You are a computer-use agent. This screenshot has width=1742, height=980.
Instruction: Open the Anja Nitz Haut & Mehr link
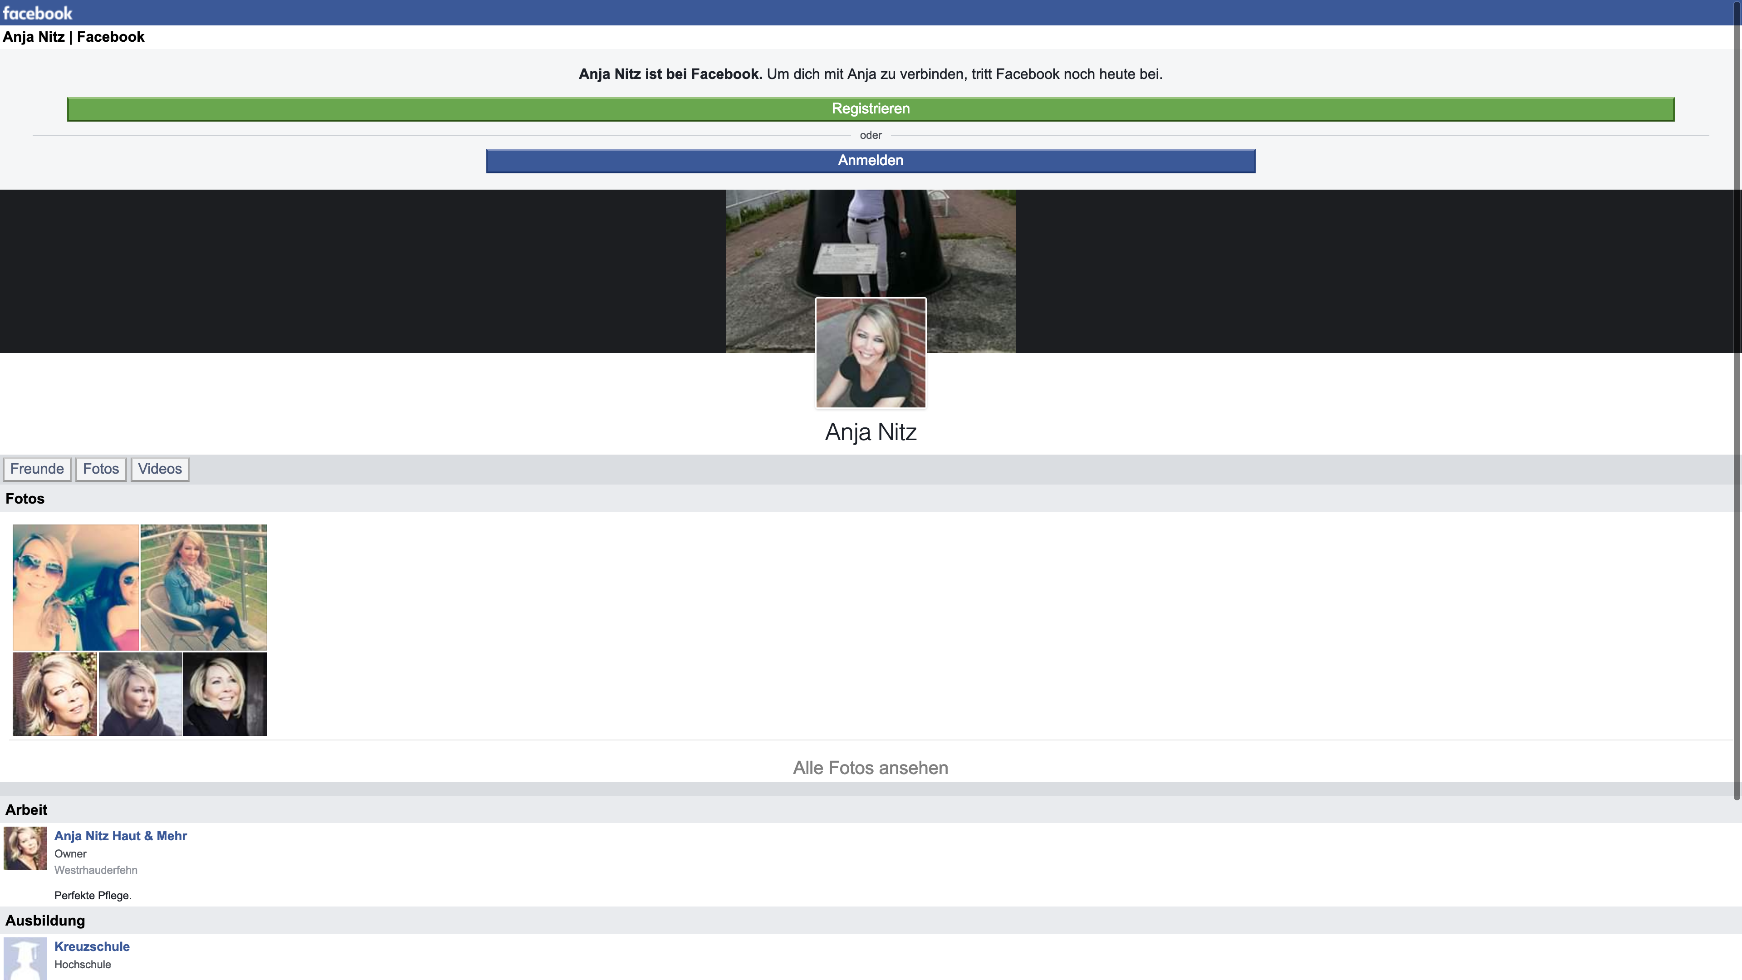[x=120, y=836]
